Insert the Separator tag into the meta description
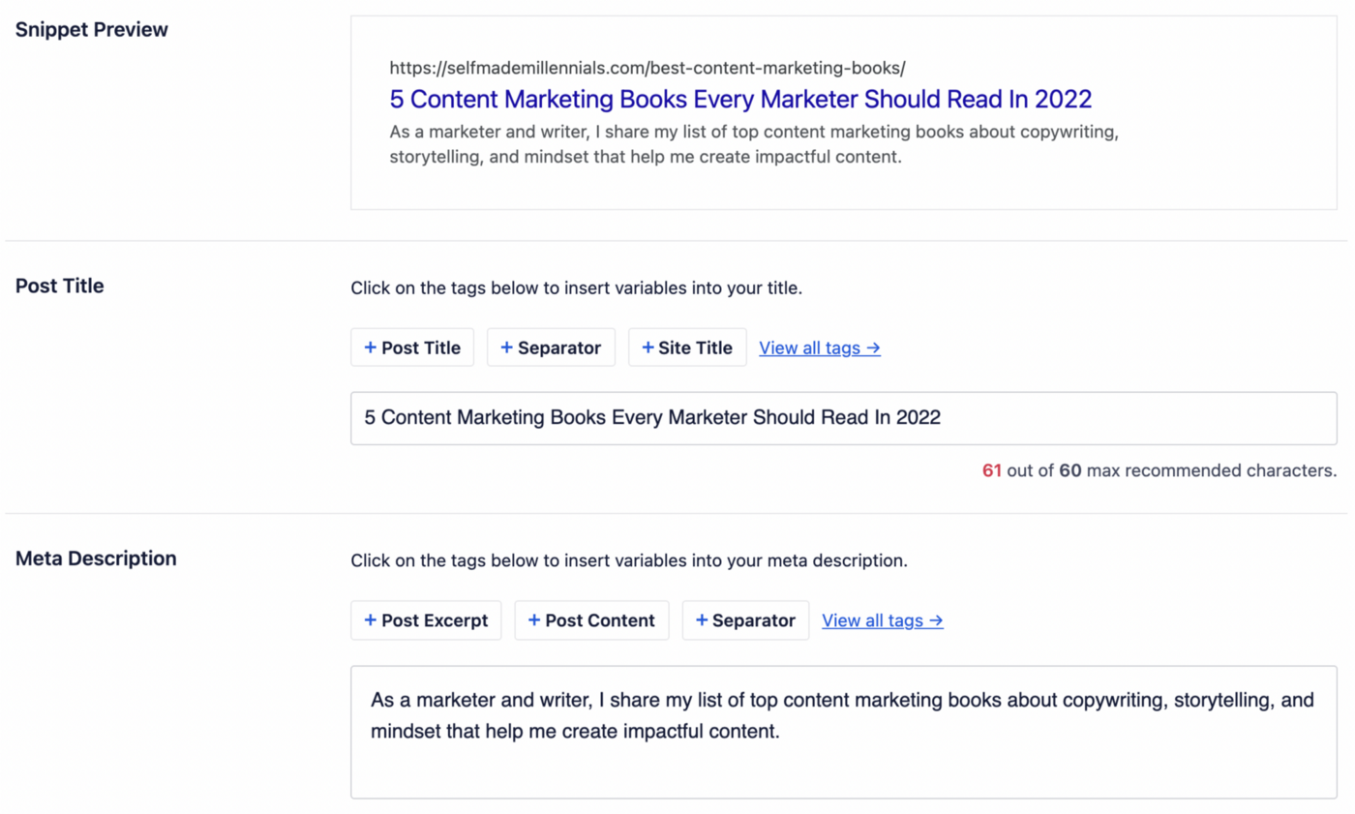The image size is (1355, 814). click(x=745, y=620)
